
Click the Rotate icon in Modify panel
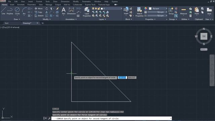click(47, 8)
